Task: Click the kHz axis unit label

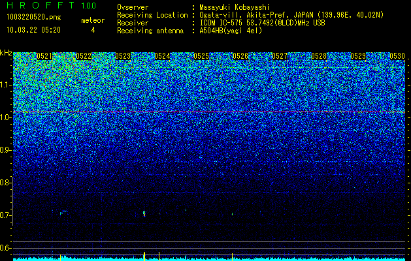Action: coord(6,53)
